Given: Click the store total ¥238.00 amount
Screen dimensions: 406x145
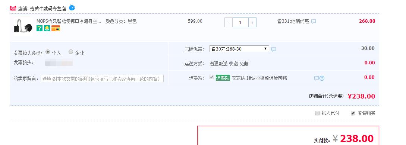Looking at the screenshot, I should tap(361, 97).
